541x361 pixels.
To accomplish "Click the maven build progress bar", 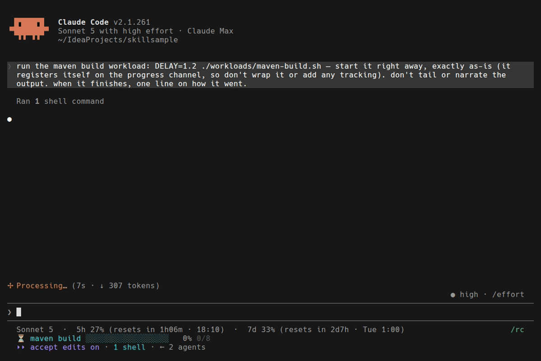I will tap(127, 338).
